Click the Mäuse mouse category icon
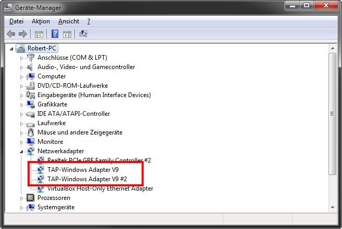 coord(31,132)
